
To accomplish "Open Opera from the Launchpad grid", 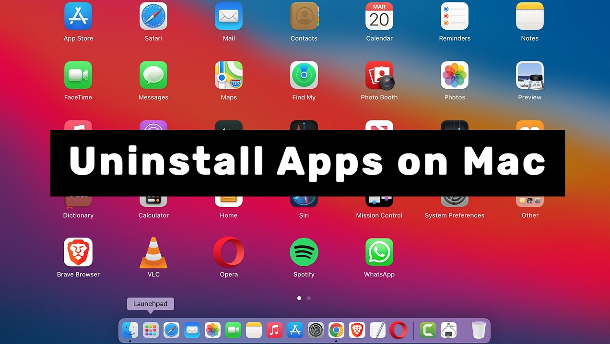I will pos(229,252).
